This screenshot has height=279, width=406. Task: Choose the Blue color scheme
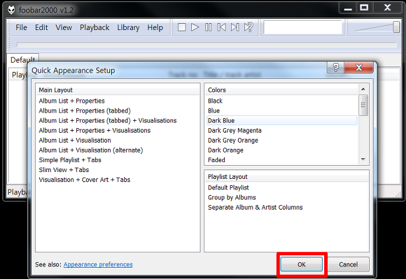282,111
